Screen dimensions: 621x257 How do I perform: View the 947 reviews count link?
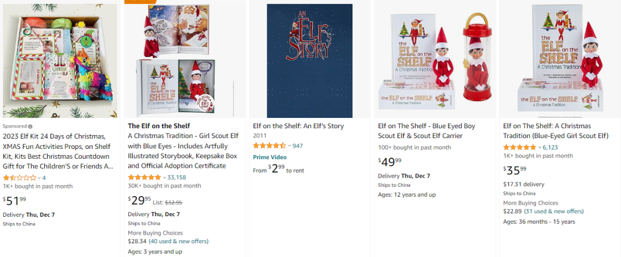coord(298,146)
